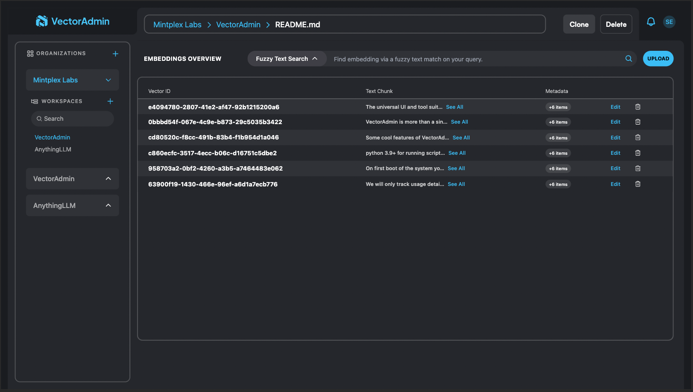Viewport: 693px width, 392px height.
Task: Delete embedding 0bbbd54f via trash icon
Action: coord(638,122)
